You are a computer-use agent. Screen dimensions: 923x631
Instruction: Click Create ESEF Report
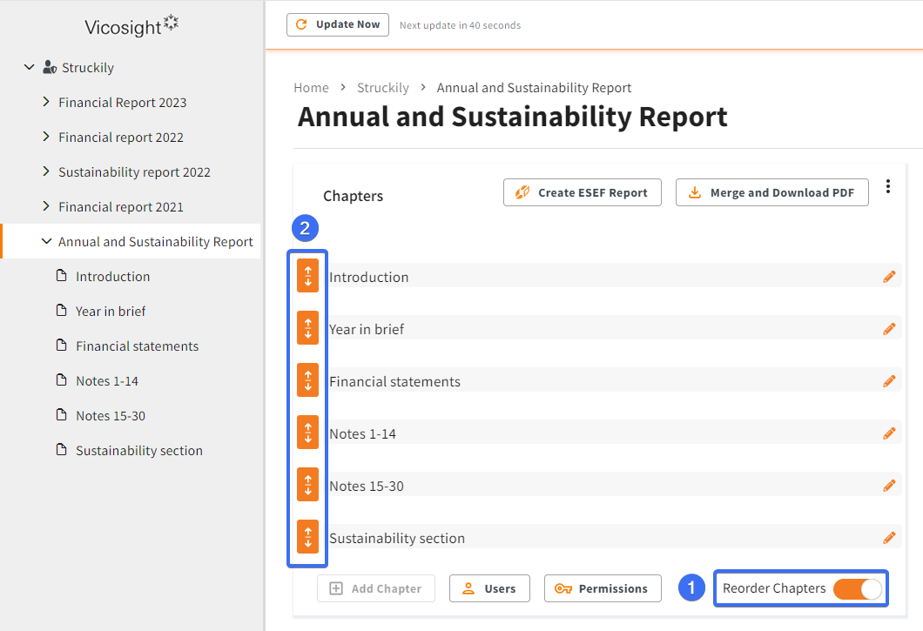tap(583, 192)
